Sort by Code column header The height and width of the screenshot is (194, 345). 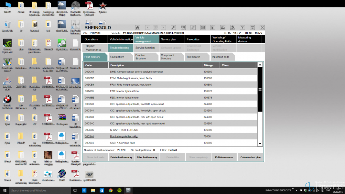click(x=96, y=65)
